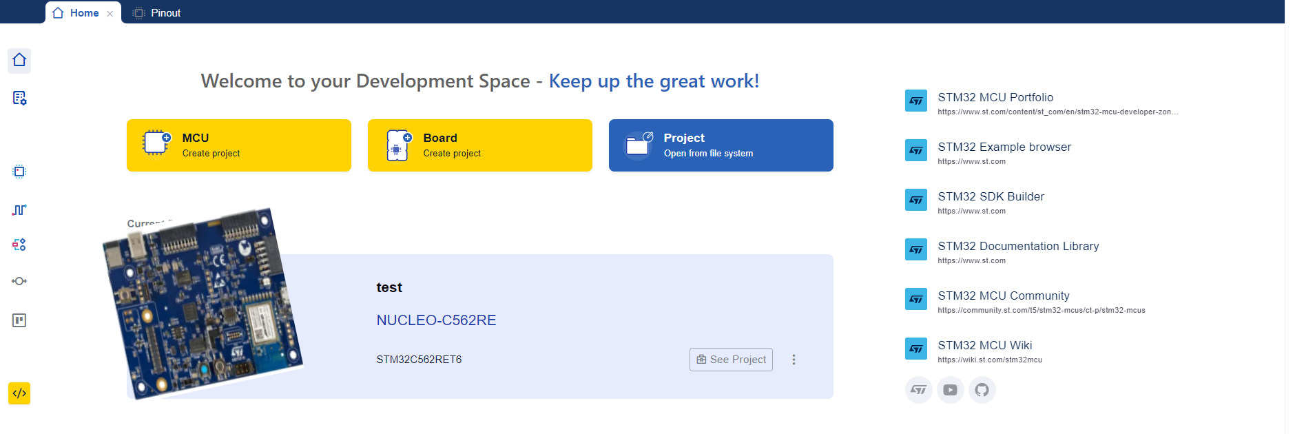
Task: Open the clock waveform icon in sidebar
Action: point(19,209)
